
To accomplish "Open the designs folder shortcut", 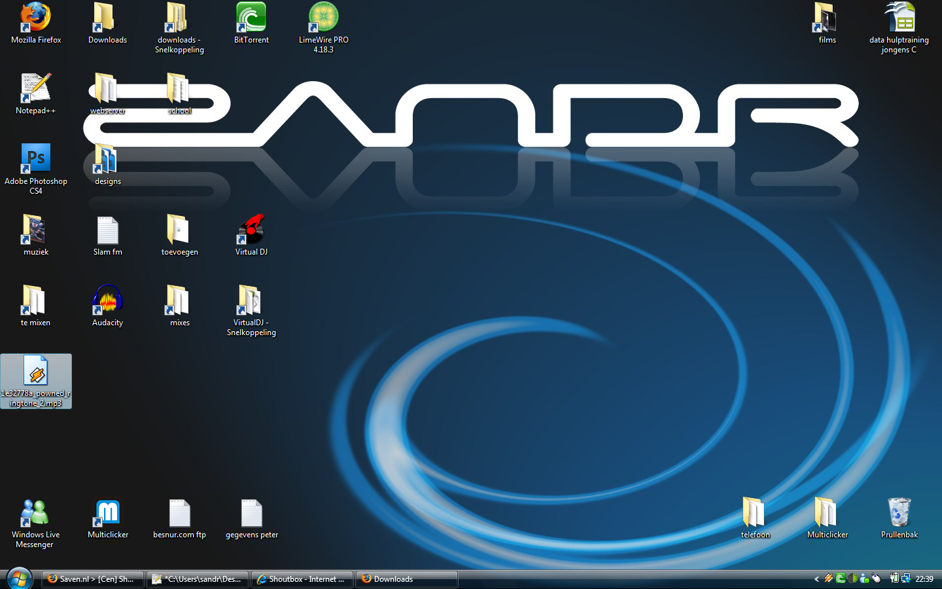I will [107, 165].
